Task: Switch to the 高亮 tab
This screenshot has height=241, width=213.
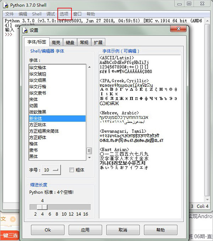Action: tap(56, 42)
